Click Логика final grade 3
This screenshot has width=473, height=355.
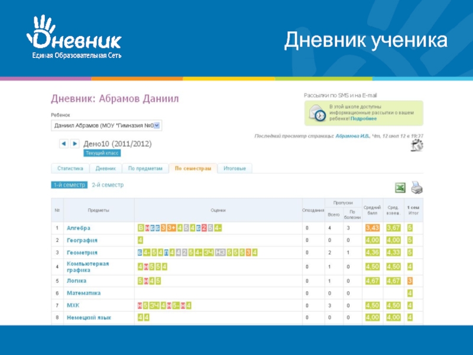point(410,281)
